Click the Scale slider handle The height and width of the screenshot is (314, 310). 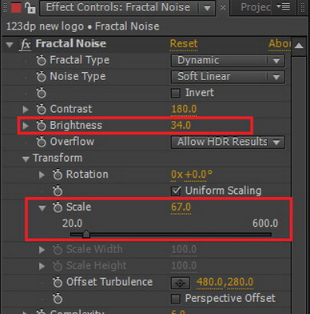coord(86,235)
